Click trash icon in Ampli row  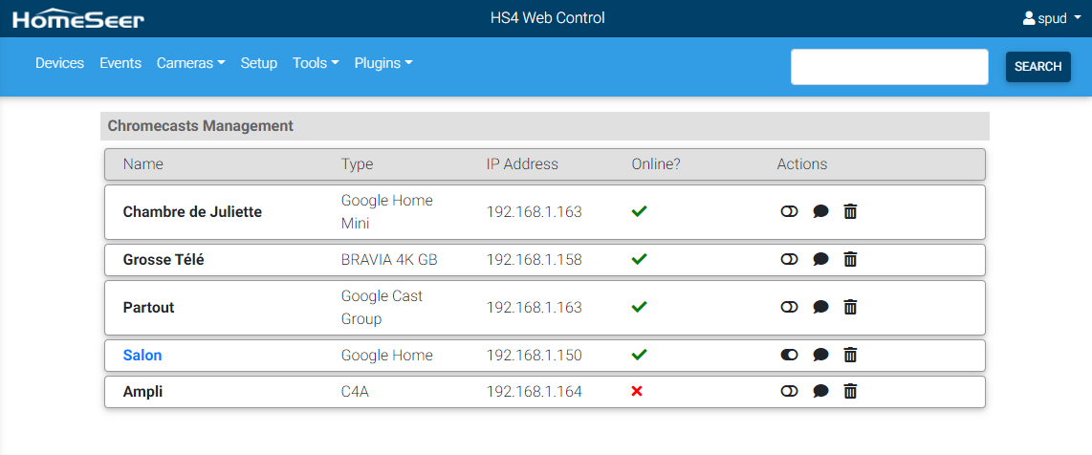tap(850, 392)
